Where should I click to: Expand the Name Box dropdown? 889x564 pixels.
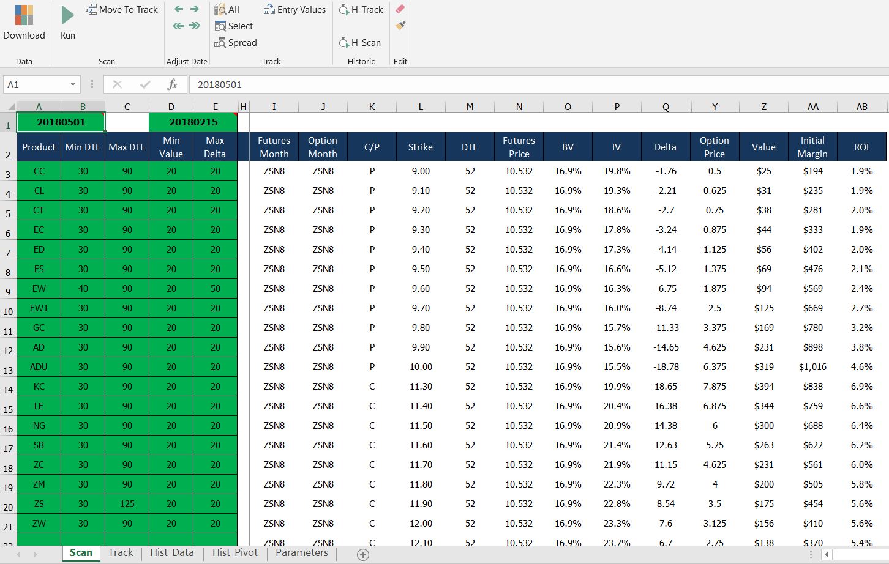[73, 84]
